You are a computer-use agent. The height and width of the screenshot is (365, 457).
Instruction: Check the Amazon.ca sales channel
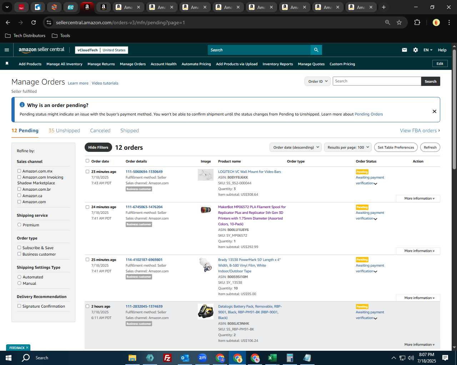click(x=19, y=195)
